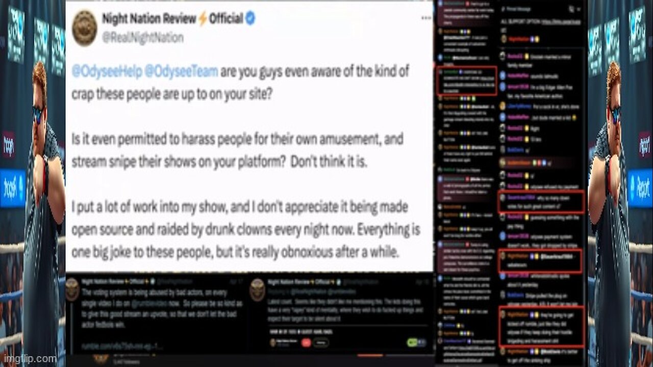653x367 pixels.
Task: Select the highlighted "why so many down votes" chat message
Action: [541, 201]
